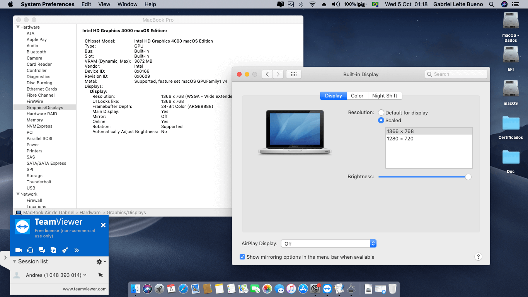Viewport: 528px width, 297px height.
Task: Open the EFI desktop drive
Action: [511, 58]
